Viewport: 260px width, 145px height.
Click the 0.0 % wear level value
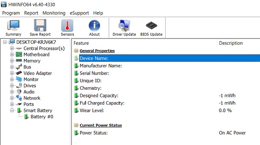pos(225,111)
